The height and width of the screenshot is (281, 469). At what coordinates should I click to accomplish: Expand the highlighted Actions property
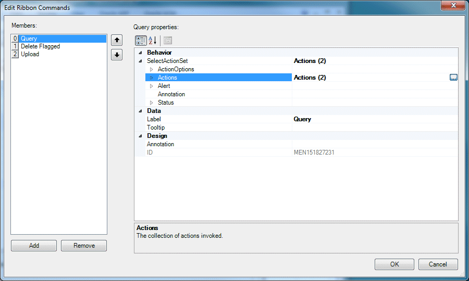coord(151,78)
